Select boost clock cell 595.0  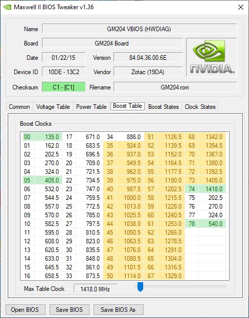point(48,233)
